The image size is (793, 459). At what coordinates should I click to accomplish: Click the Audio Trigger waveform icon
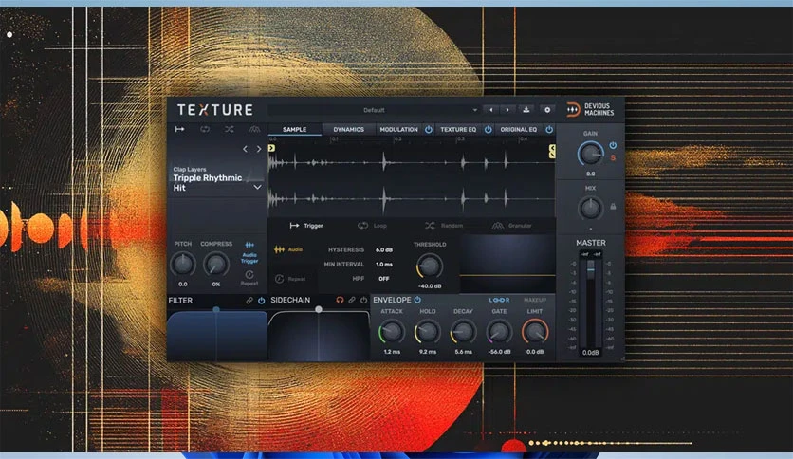coord(249,245)
